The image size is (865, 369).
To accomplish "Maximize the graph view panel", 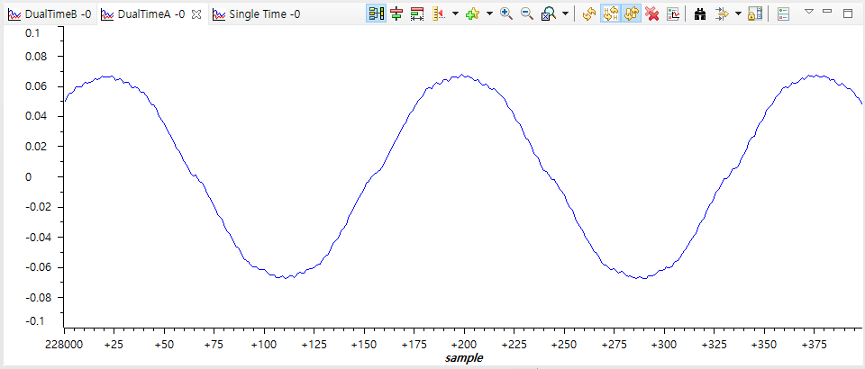I will 848,13.
